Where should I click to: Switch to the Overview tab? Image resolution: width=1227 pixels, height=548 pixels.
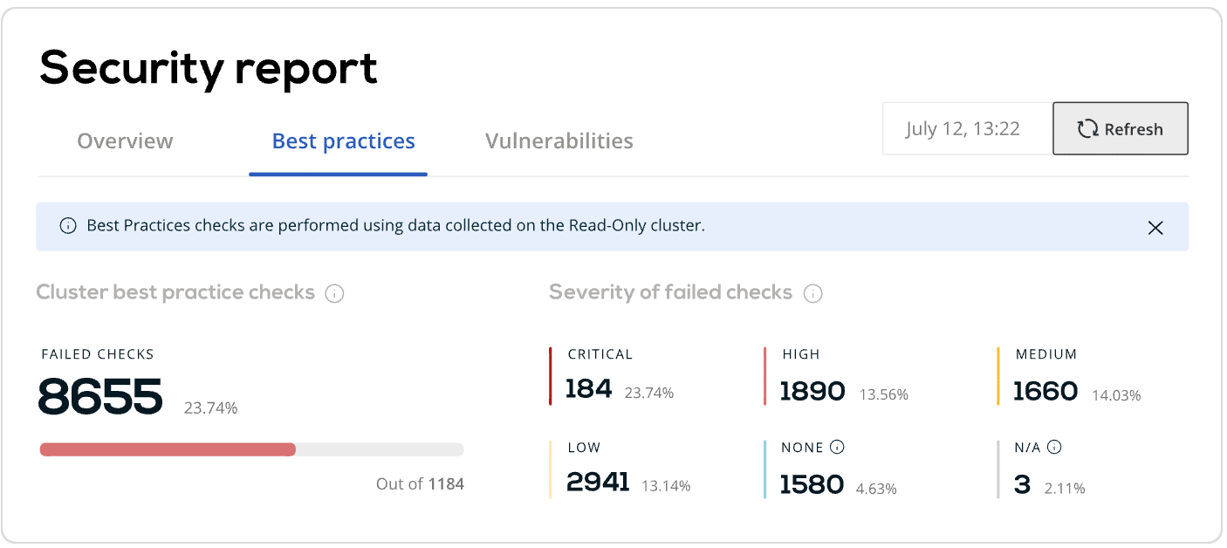coord(125,141)
